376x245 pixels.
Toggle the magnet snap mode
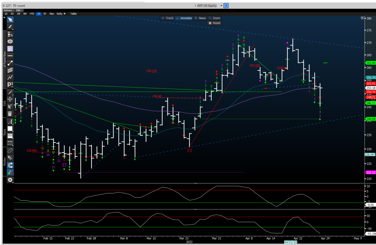click(x=10, y=165)
